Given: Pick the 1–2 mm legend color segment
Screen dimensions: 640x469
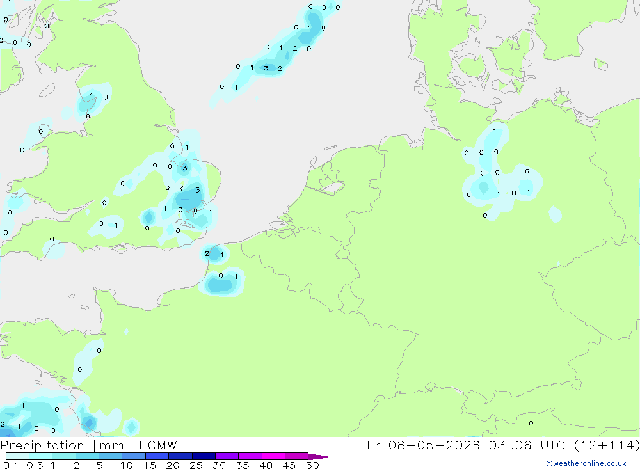Looking at the screenshot, I should [64, 456].
